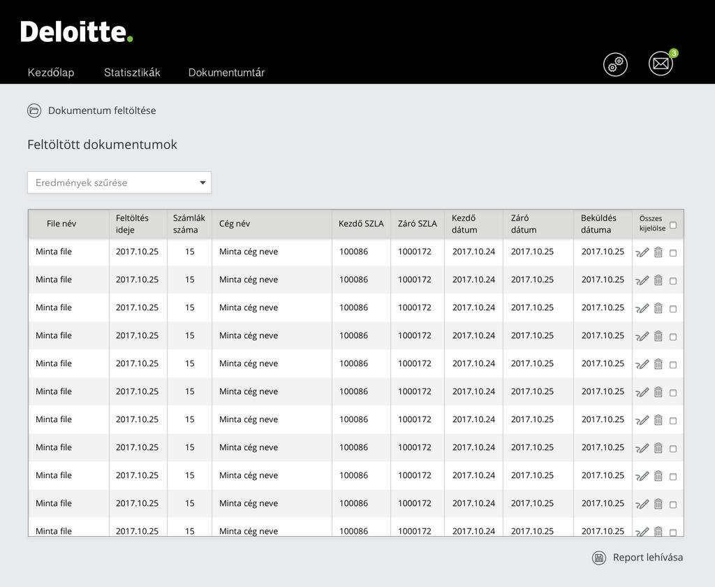Click the trash icon in the seventh row
715x587 pixels.
coord(658,420)
